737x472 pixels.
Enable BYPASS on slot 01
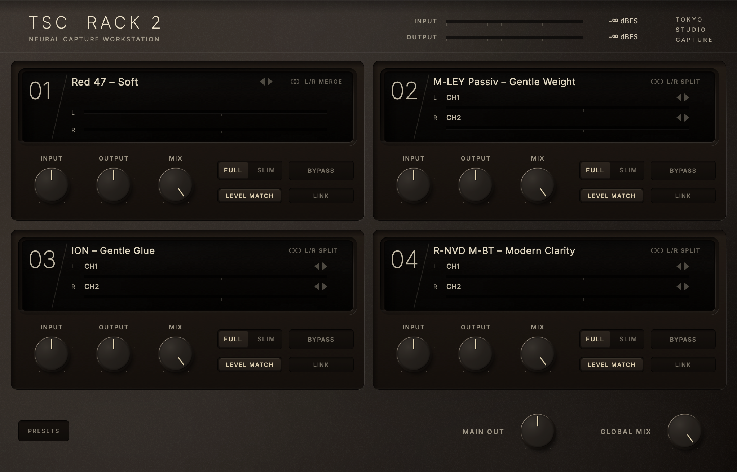click(x=321, y=170)
